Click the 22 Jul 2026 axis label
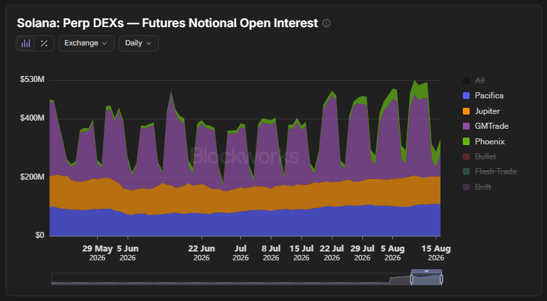The width and height of the screenshot is (547, 301). coord(332,253)
